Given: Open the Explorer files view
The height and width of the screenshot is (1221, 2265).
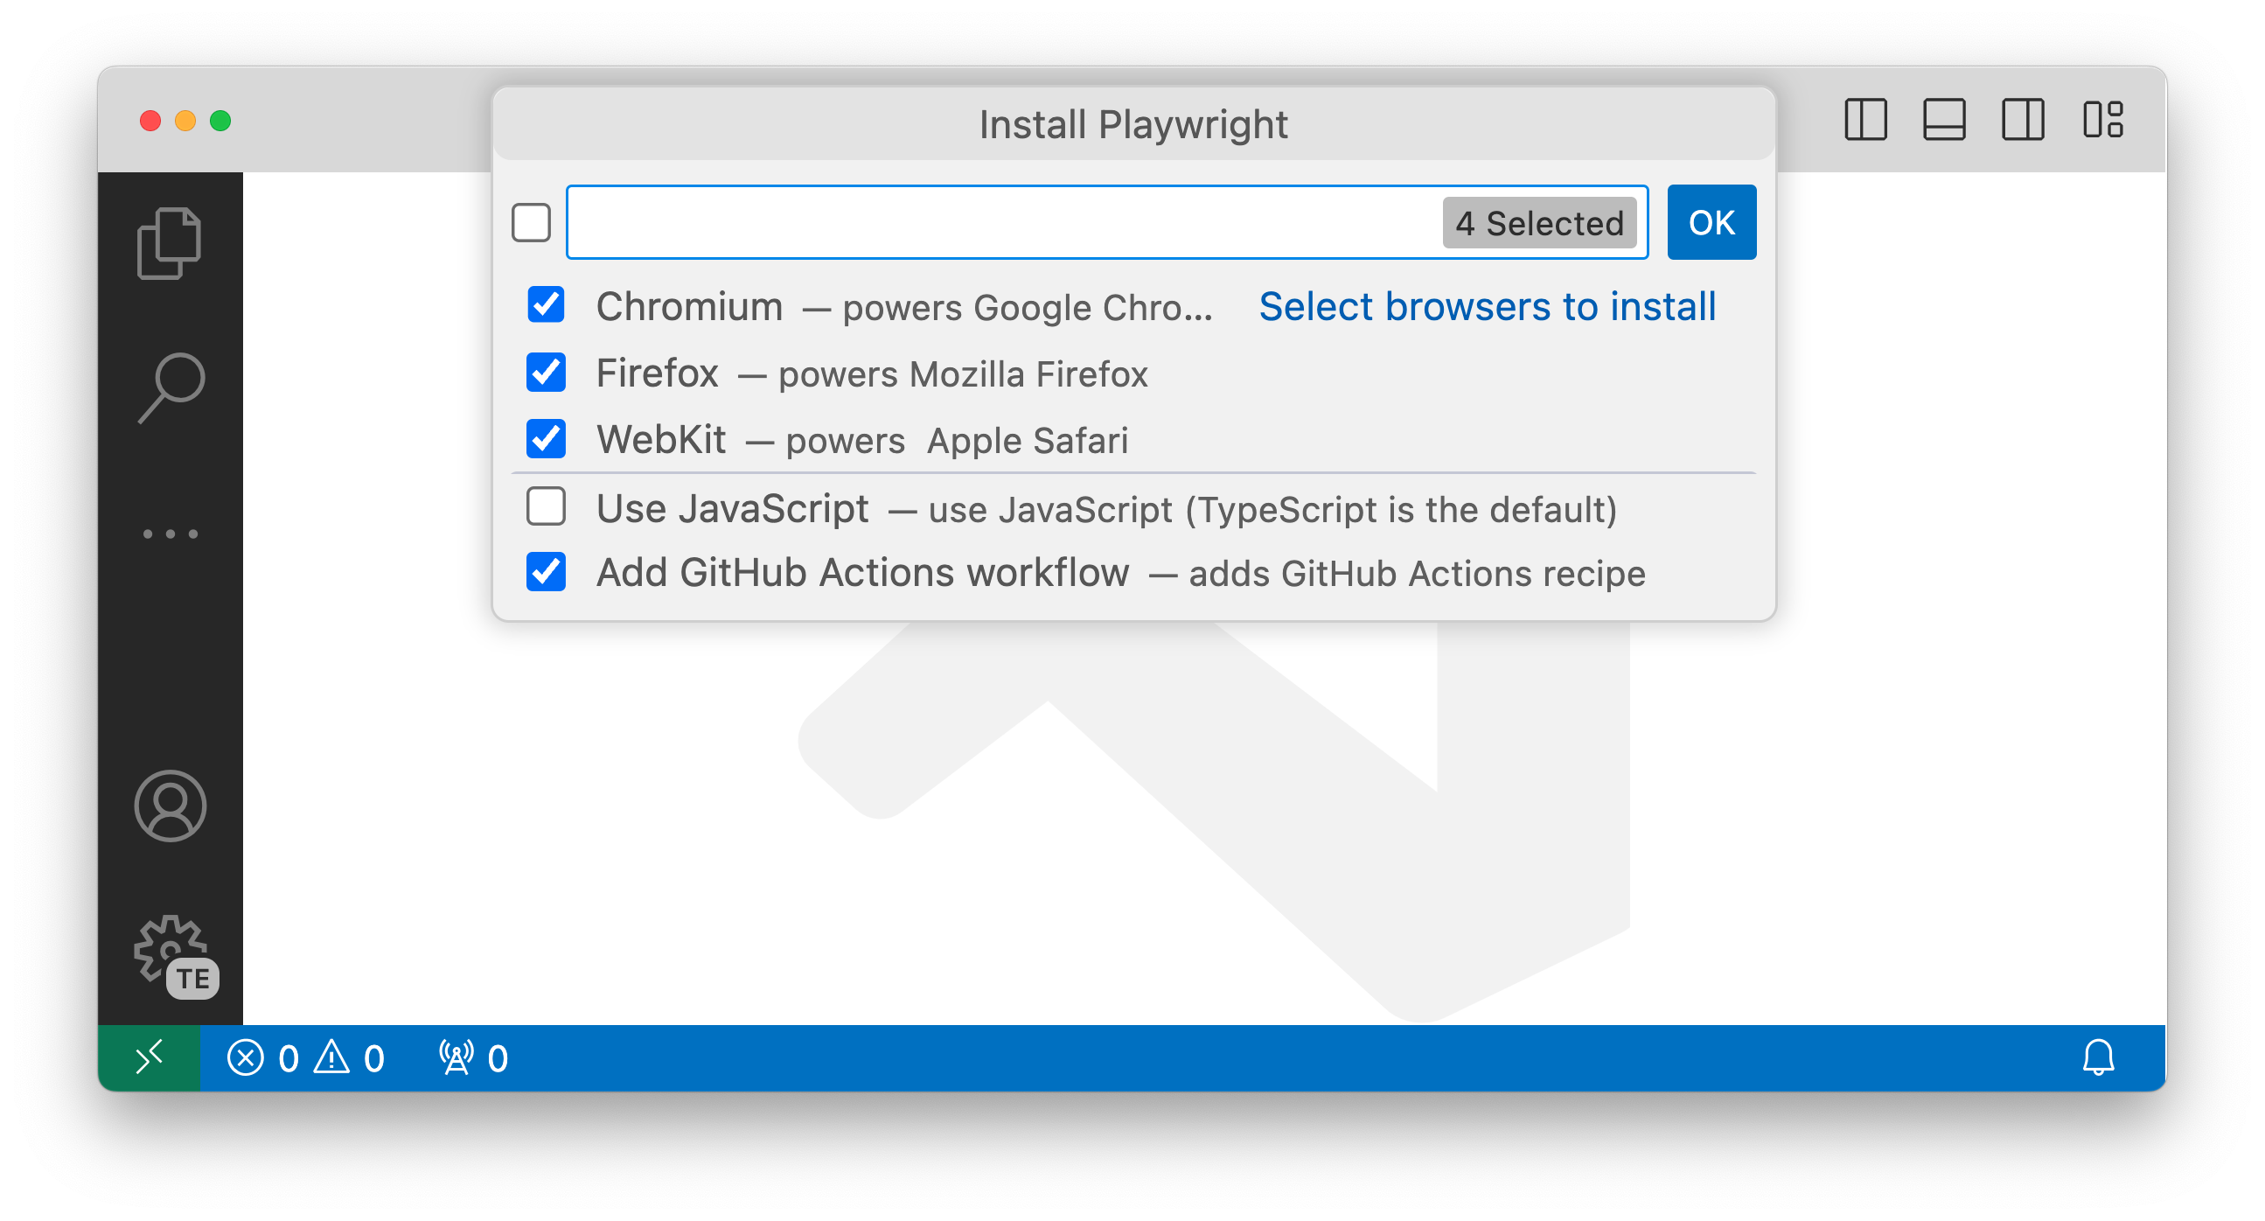Looking at the screenshot, I should click(x=170, y=244).
